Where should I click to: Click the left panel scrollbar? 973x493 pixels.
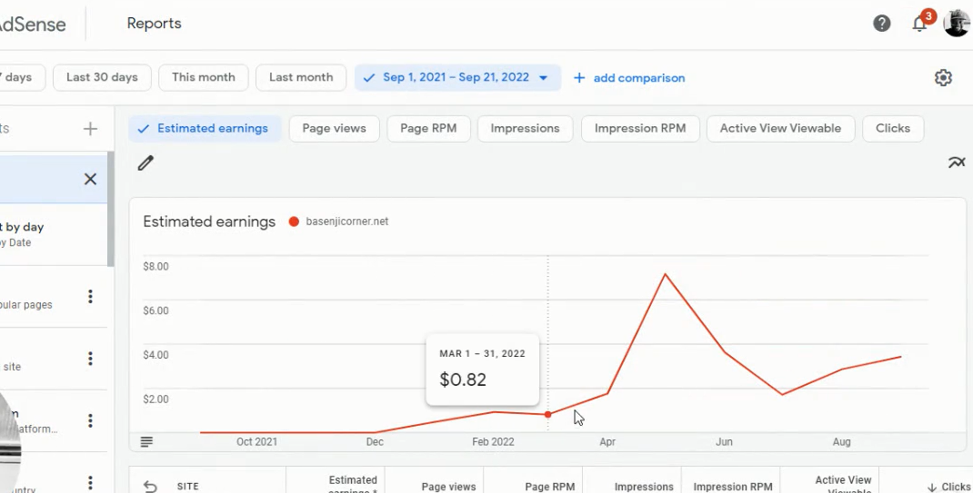[110, 210]
